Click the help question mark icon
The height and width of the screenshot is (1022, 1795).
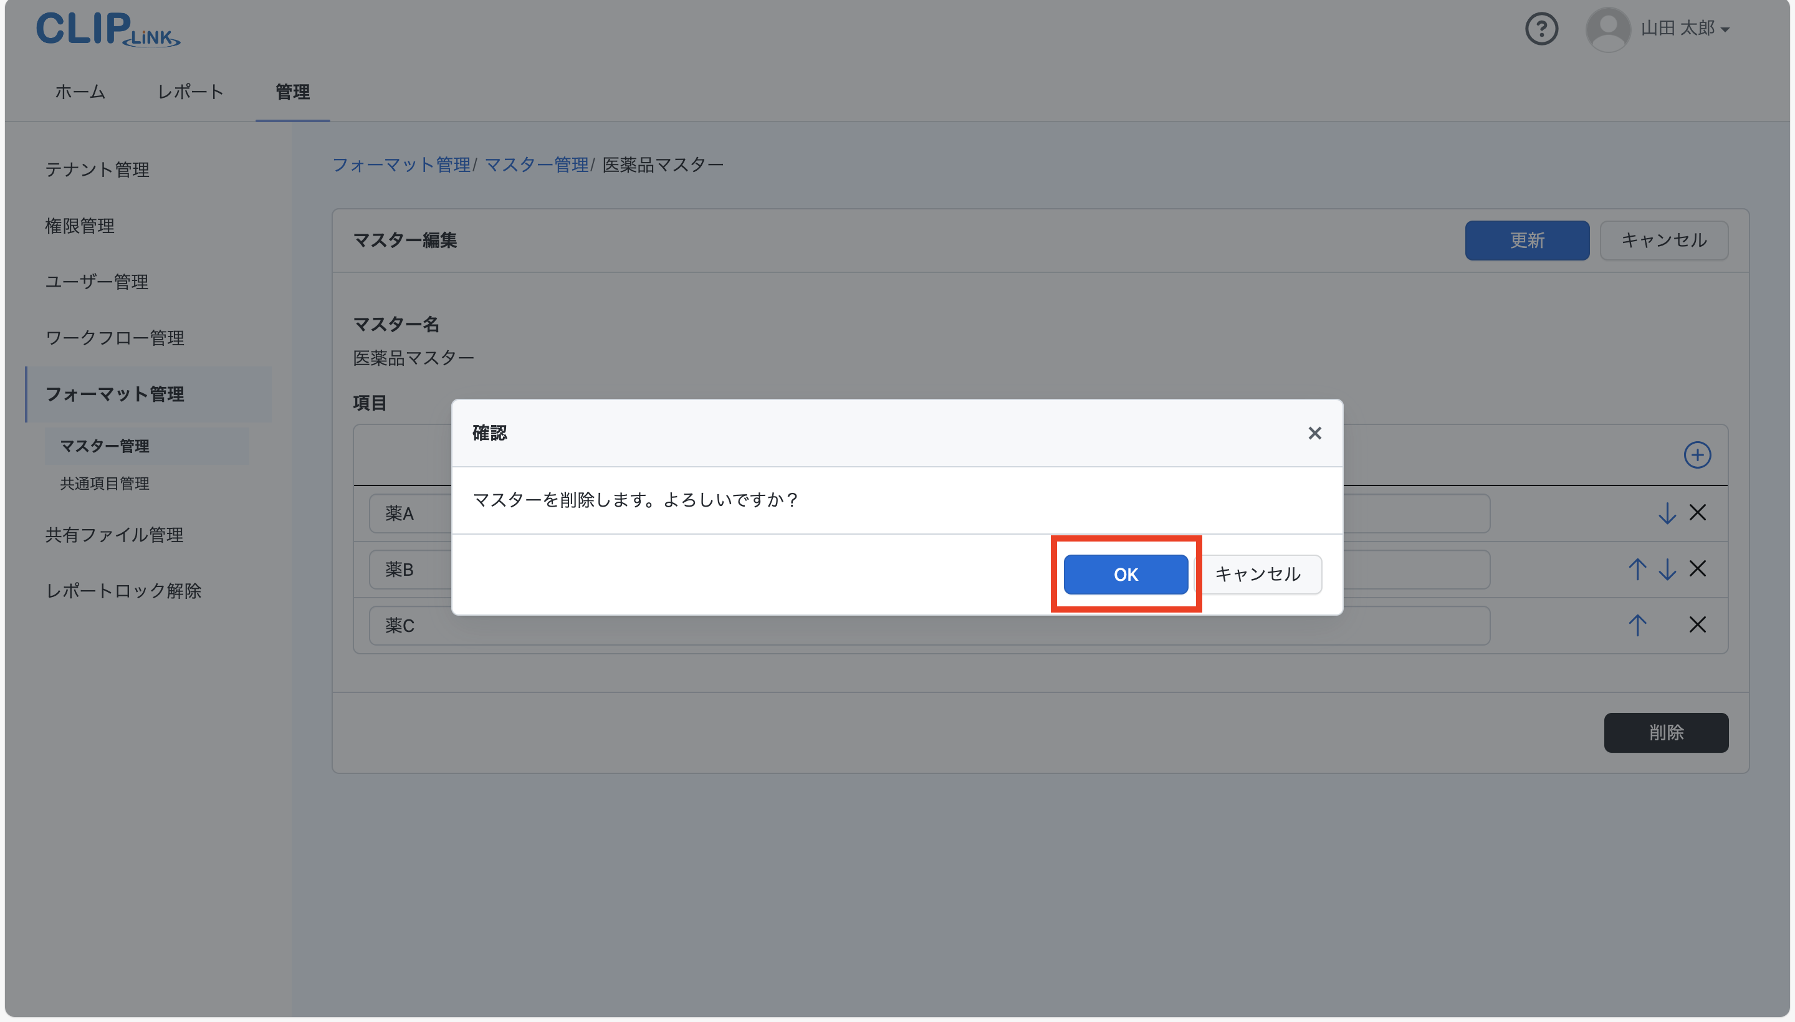pyautogui.click(x=1541, y=29)
